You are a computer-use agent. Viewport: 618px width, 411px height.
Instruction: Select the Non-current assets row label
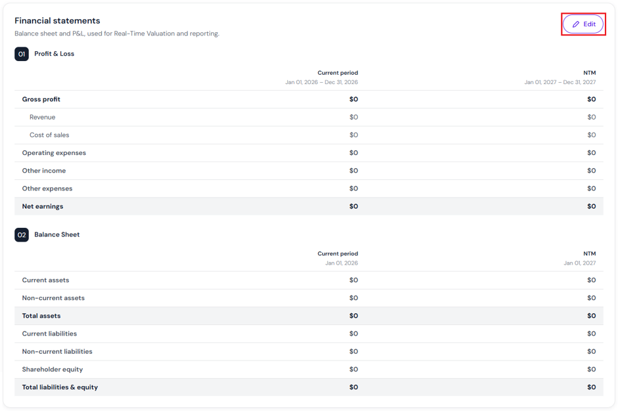tap(53, 298)
